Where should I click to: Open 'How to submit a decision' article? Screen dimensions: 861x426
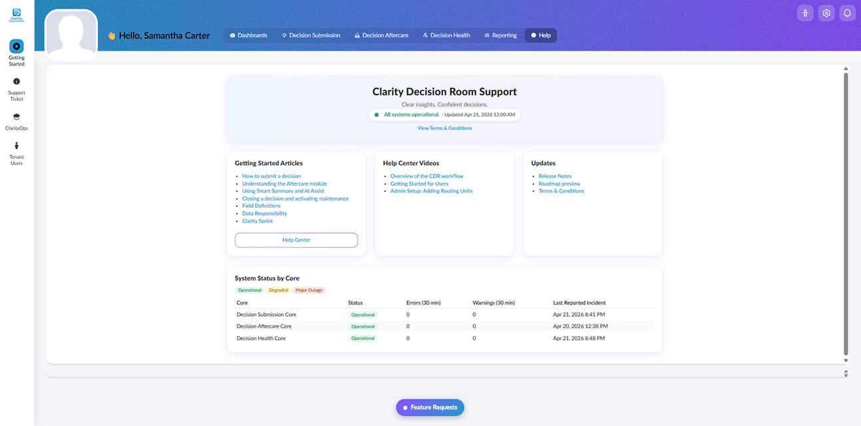tap(271, 176)
